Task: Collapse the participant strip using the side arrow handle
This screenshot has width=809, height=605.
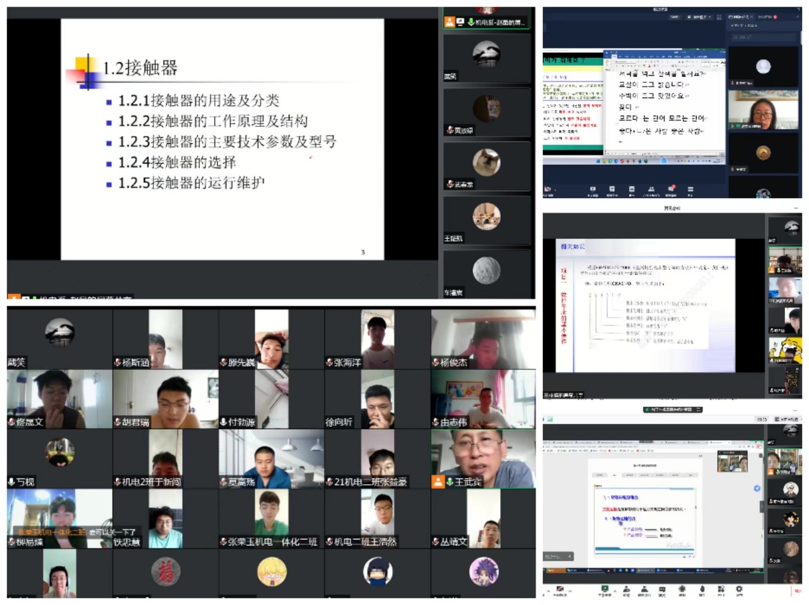Action: click(x=763, y=506)
